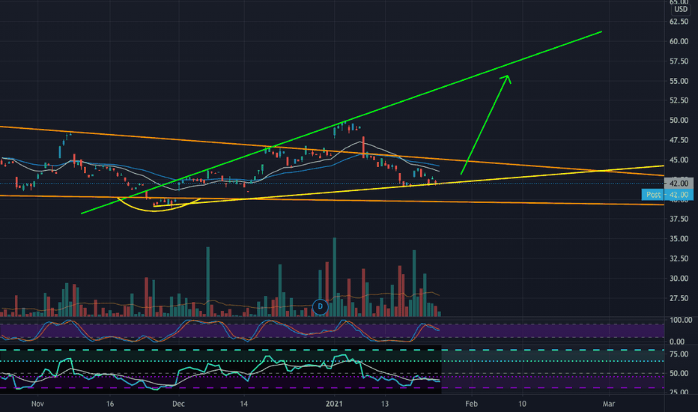Viewport: 698px width, 412px height.
Task: Click the 35.00 price axis label
Action: point(679,239)
